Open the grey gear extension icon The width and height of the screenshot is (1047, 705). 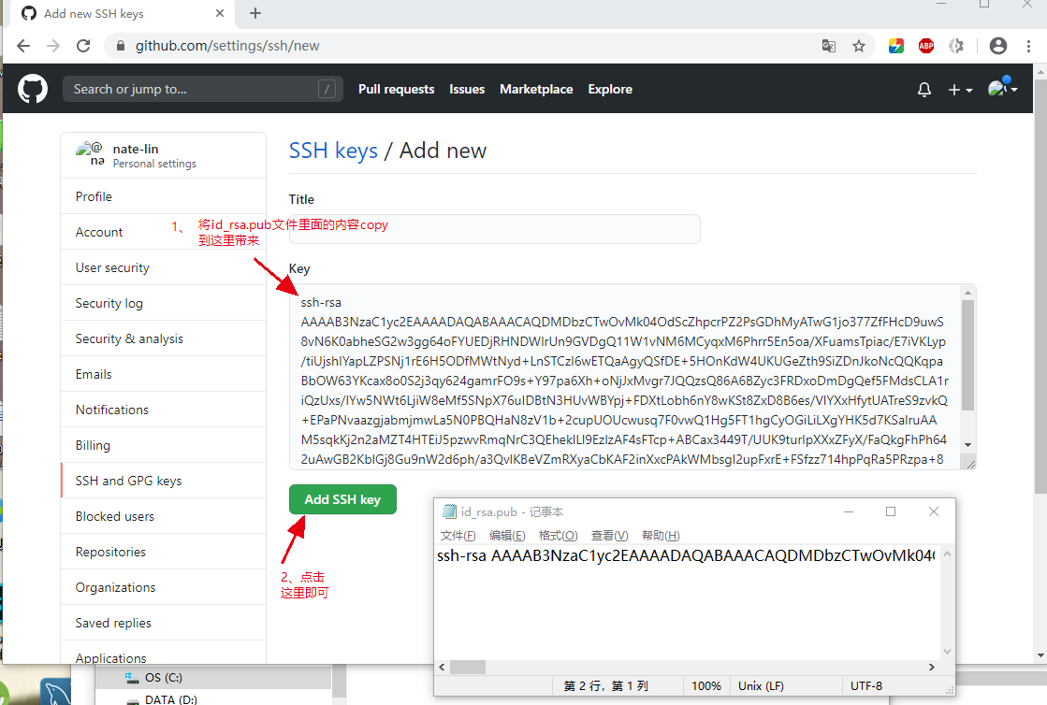(x=956, y=46)
